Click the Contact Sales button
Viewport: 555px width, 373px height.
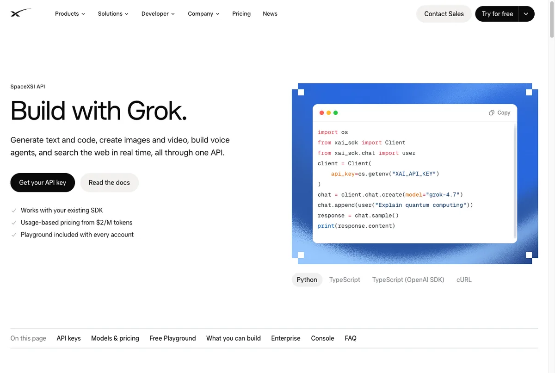(444, 14)
